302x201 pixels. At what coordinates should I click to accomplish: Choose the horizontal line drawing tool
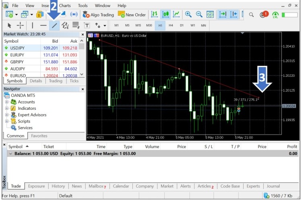(43, 25)
